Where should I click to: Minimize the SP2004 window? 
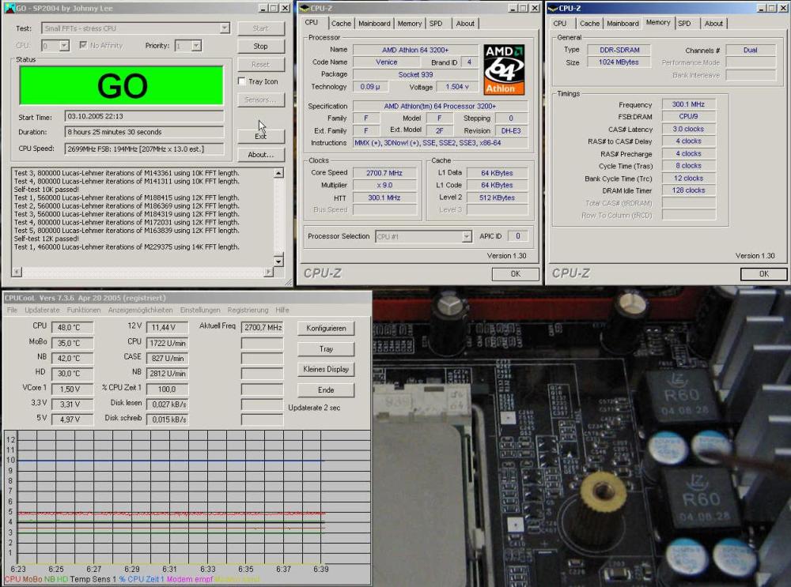point(263,8)
